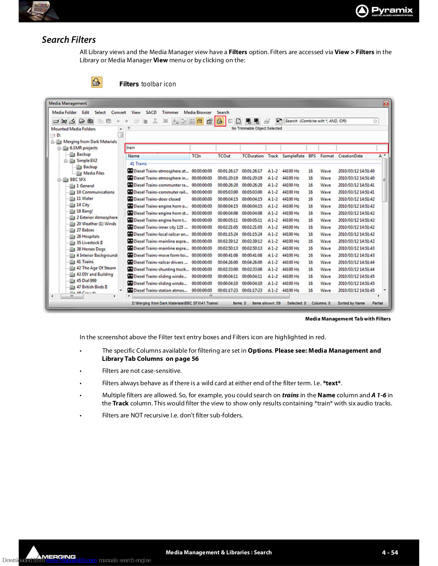Click the folder icon beside 41 Trains
Image resolution: width=438 pixels, height=566 pixels.
point(72,262)
